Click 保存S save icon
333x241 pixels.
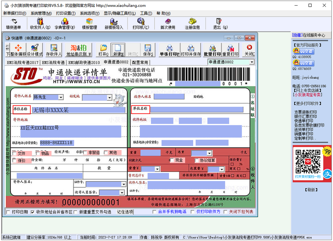tap(148, 50)
